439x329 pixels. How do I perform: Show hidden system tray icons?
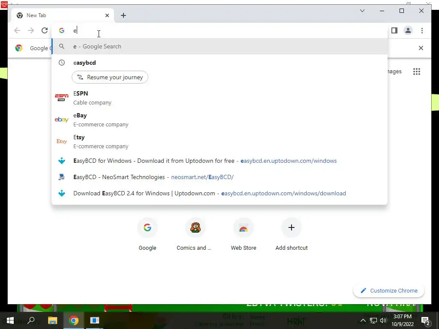click(363, 320)
